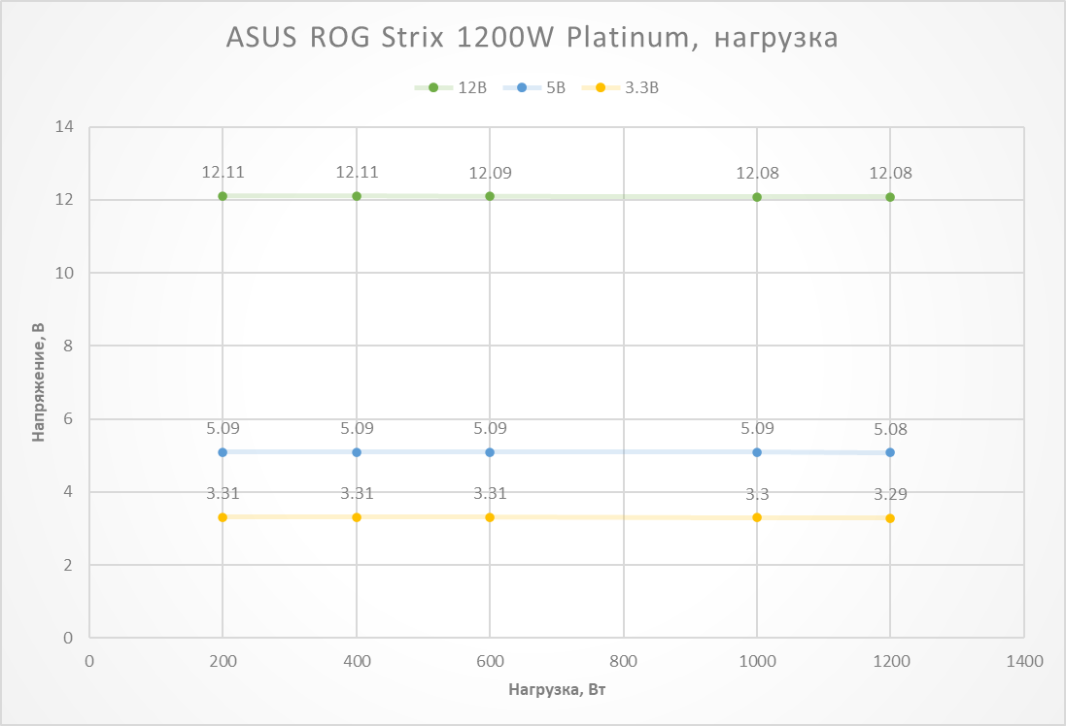Pick the 5В data point at 600 Вт

pyautogui.click(x=490, y=452)
